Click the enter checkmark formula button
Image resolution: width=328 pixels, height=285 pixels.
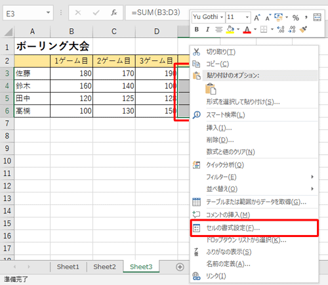[96, 12]
